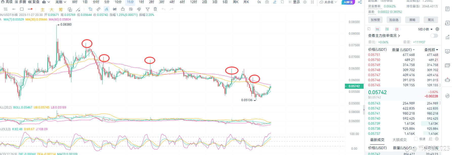Toggle the 主力挂单 switch on
The image size is (452, 155).
click(434, 36)
